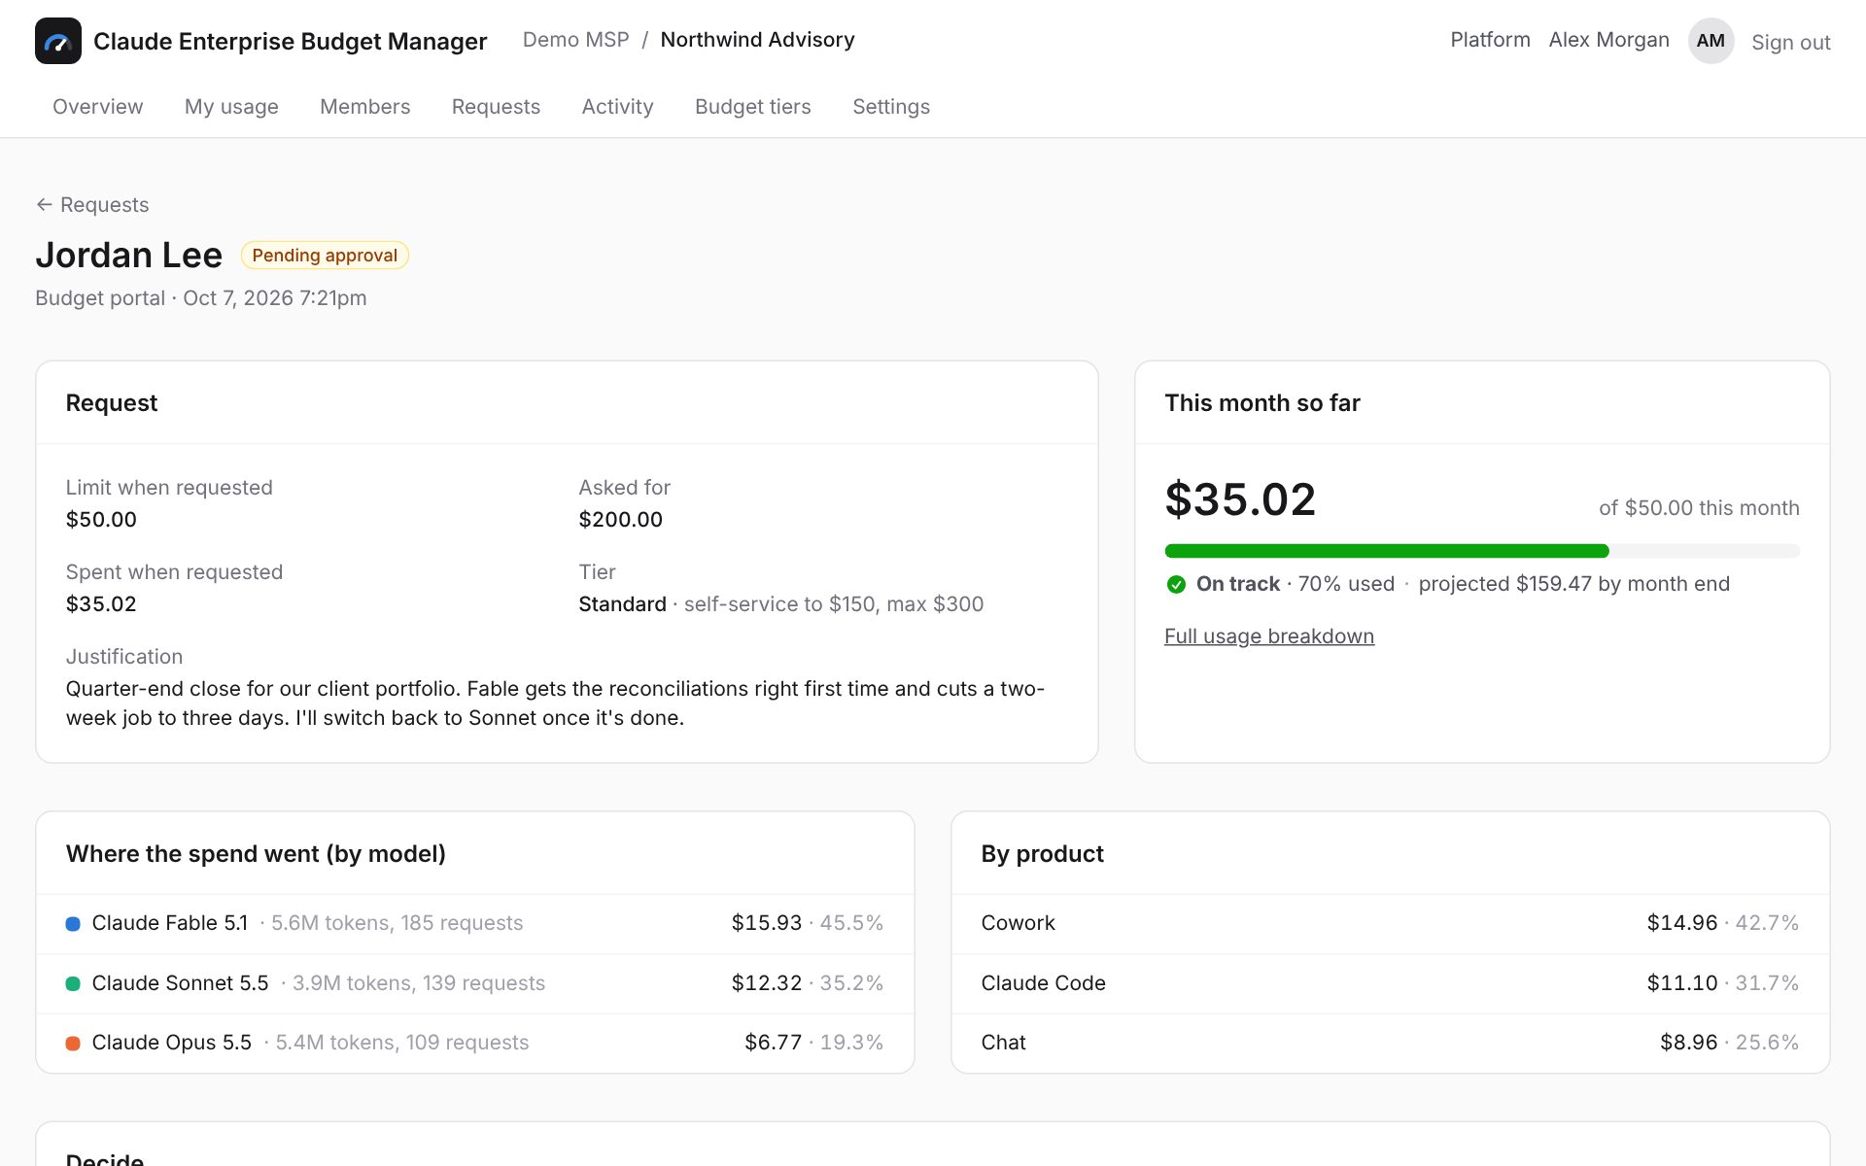Click the Budget Manager gauge logo icon
The height and width of the screenshot is (1166, 1866).
58,41
